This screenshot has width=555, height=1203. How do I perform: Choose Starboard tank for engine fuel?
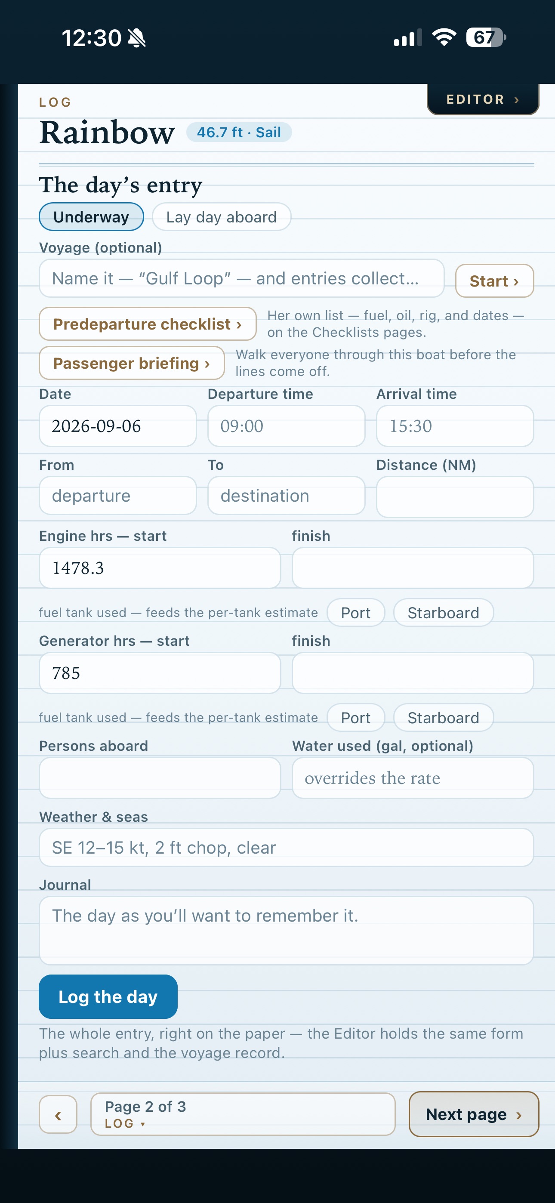click(443, 613)
